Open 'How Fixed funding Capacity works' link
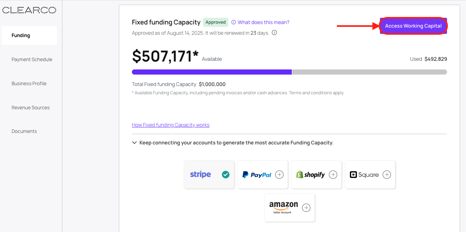This screenshot has height=232, width=466. click(x=171, y=125)
